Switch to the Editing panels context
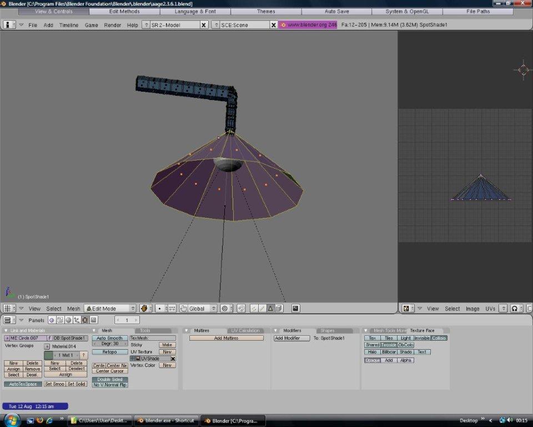The image size is (533, 427). [x=85, y=320]
